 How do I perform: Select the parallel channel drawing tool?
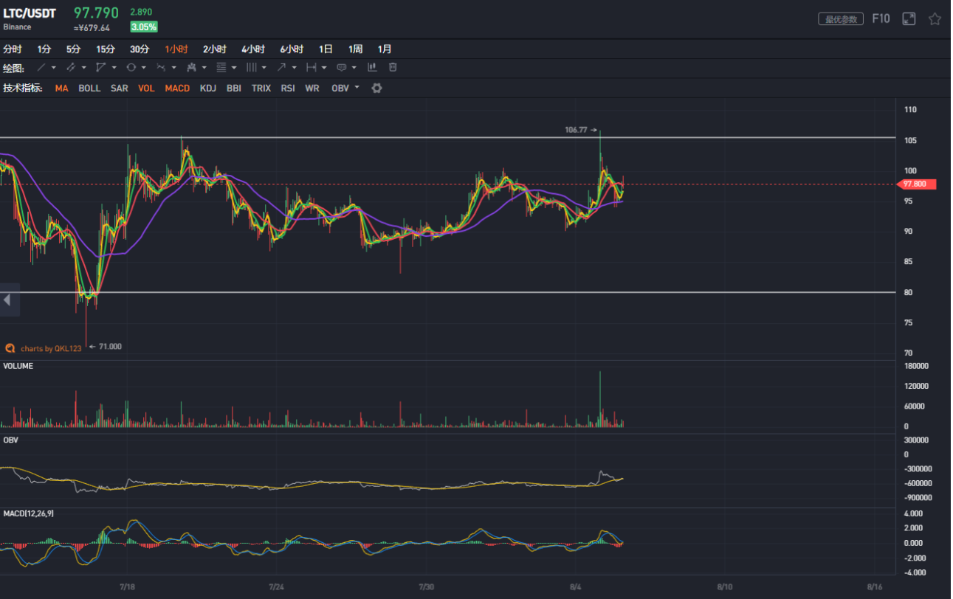click(x=71, y=67)
